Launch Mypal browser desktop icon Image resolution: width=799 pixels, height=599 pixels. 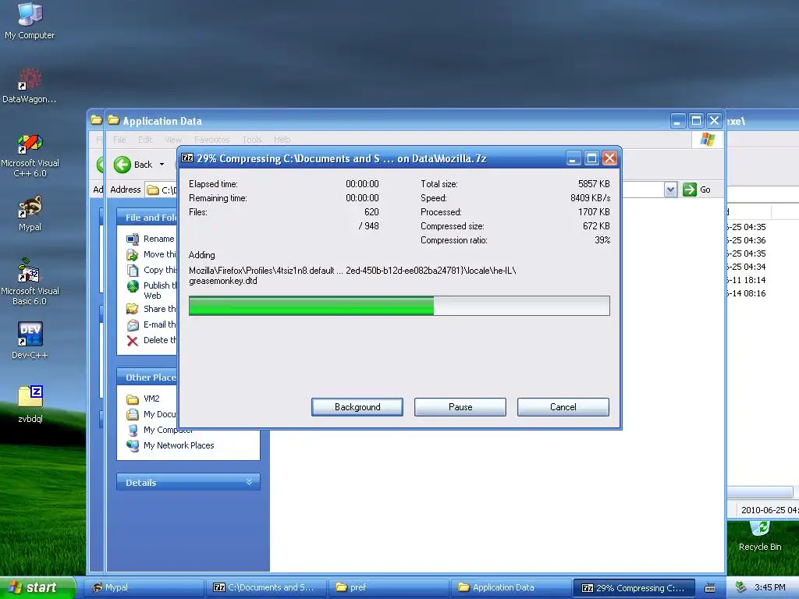30,213
